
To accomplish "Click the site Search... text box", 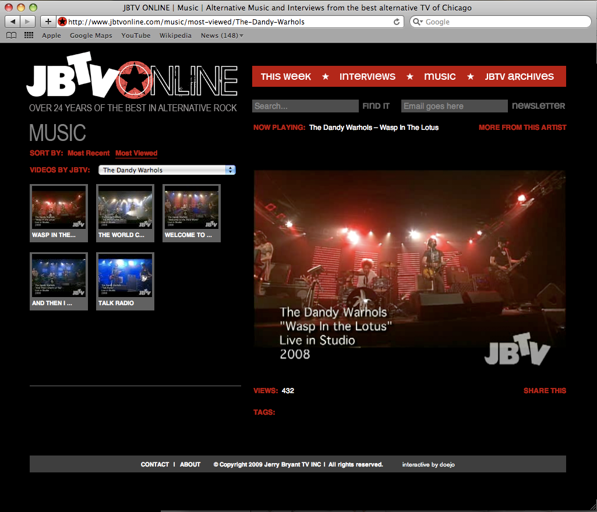I will (x=305, y=106).
